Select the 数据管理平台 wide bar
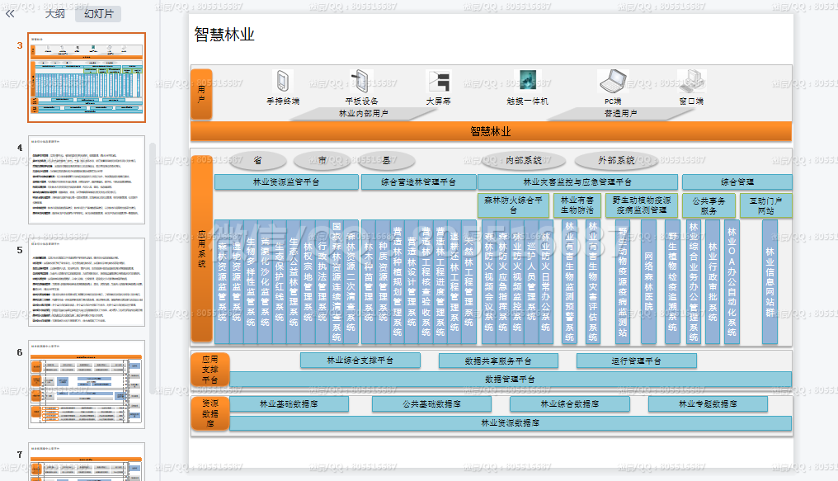 click(x=511, y=380)
